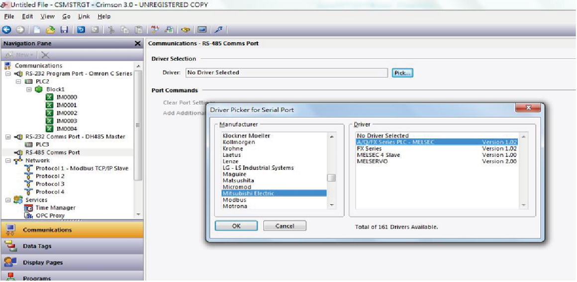The image size is (577, 282).
Task: Close the Navigation Pane with X icon
Action: click(x=138, y=44)
